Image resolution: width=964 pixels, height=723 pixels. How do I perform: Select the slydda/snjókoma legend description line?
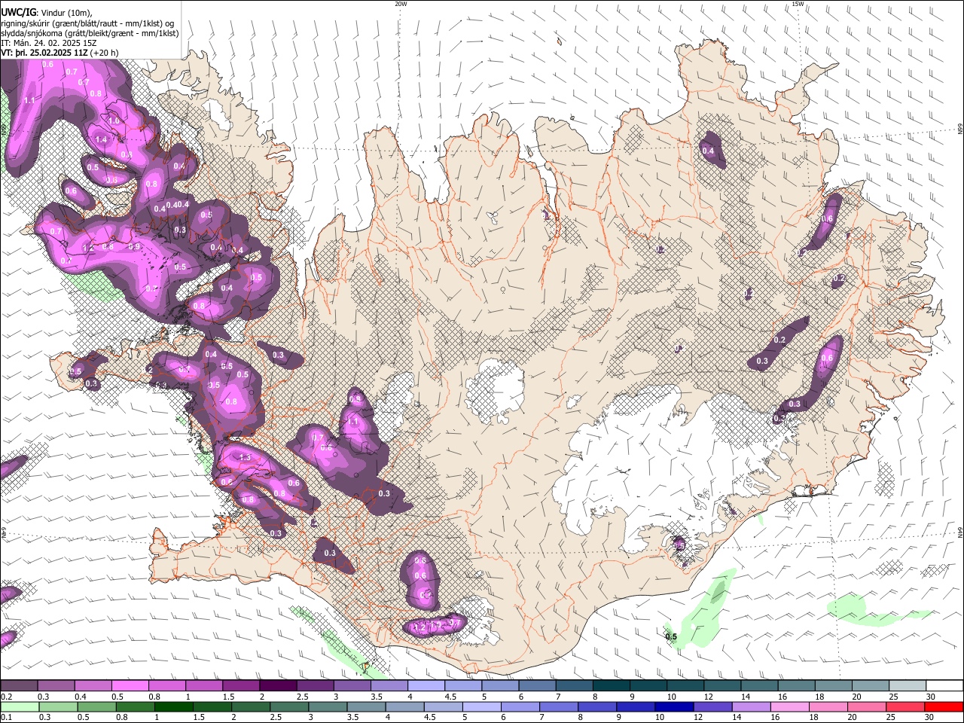click(90, 33)
